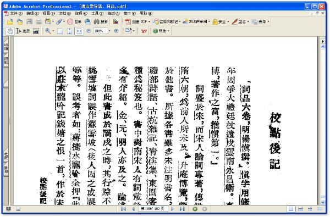Click the page number input field

(x=153, y=209)
